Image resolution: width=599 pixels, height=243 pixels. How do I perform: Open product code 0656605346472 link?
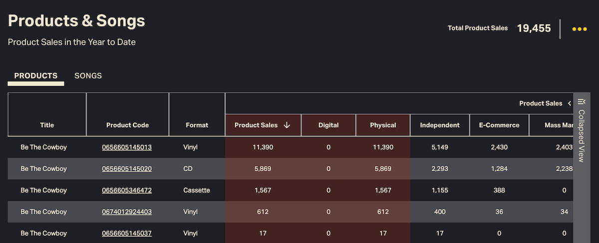pyautogui.click(x=127, y=190)
